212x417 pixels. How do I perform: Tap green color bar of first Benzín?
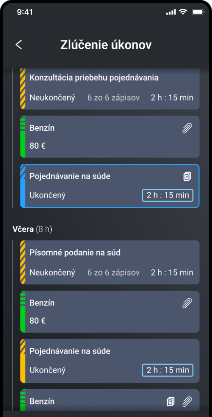23,137
